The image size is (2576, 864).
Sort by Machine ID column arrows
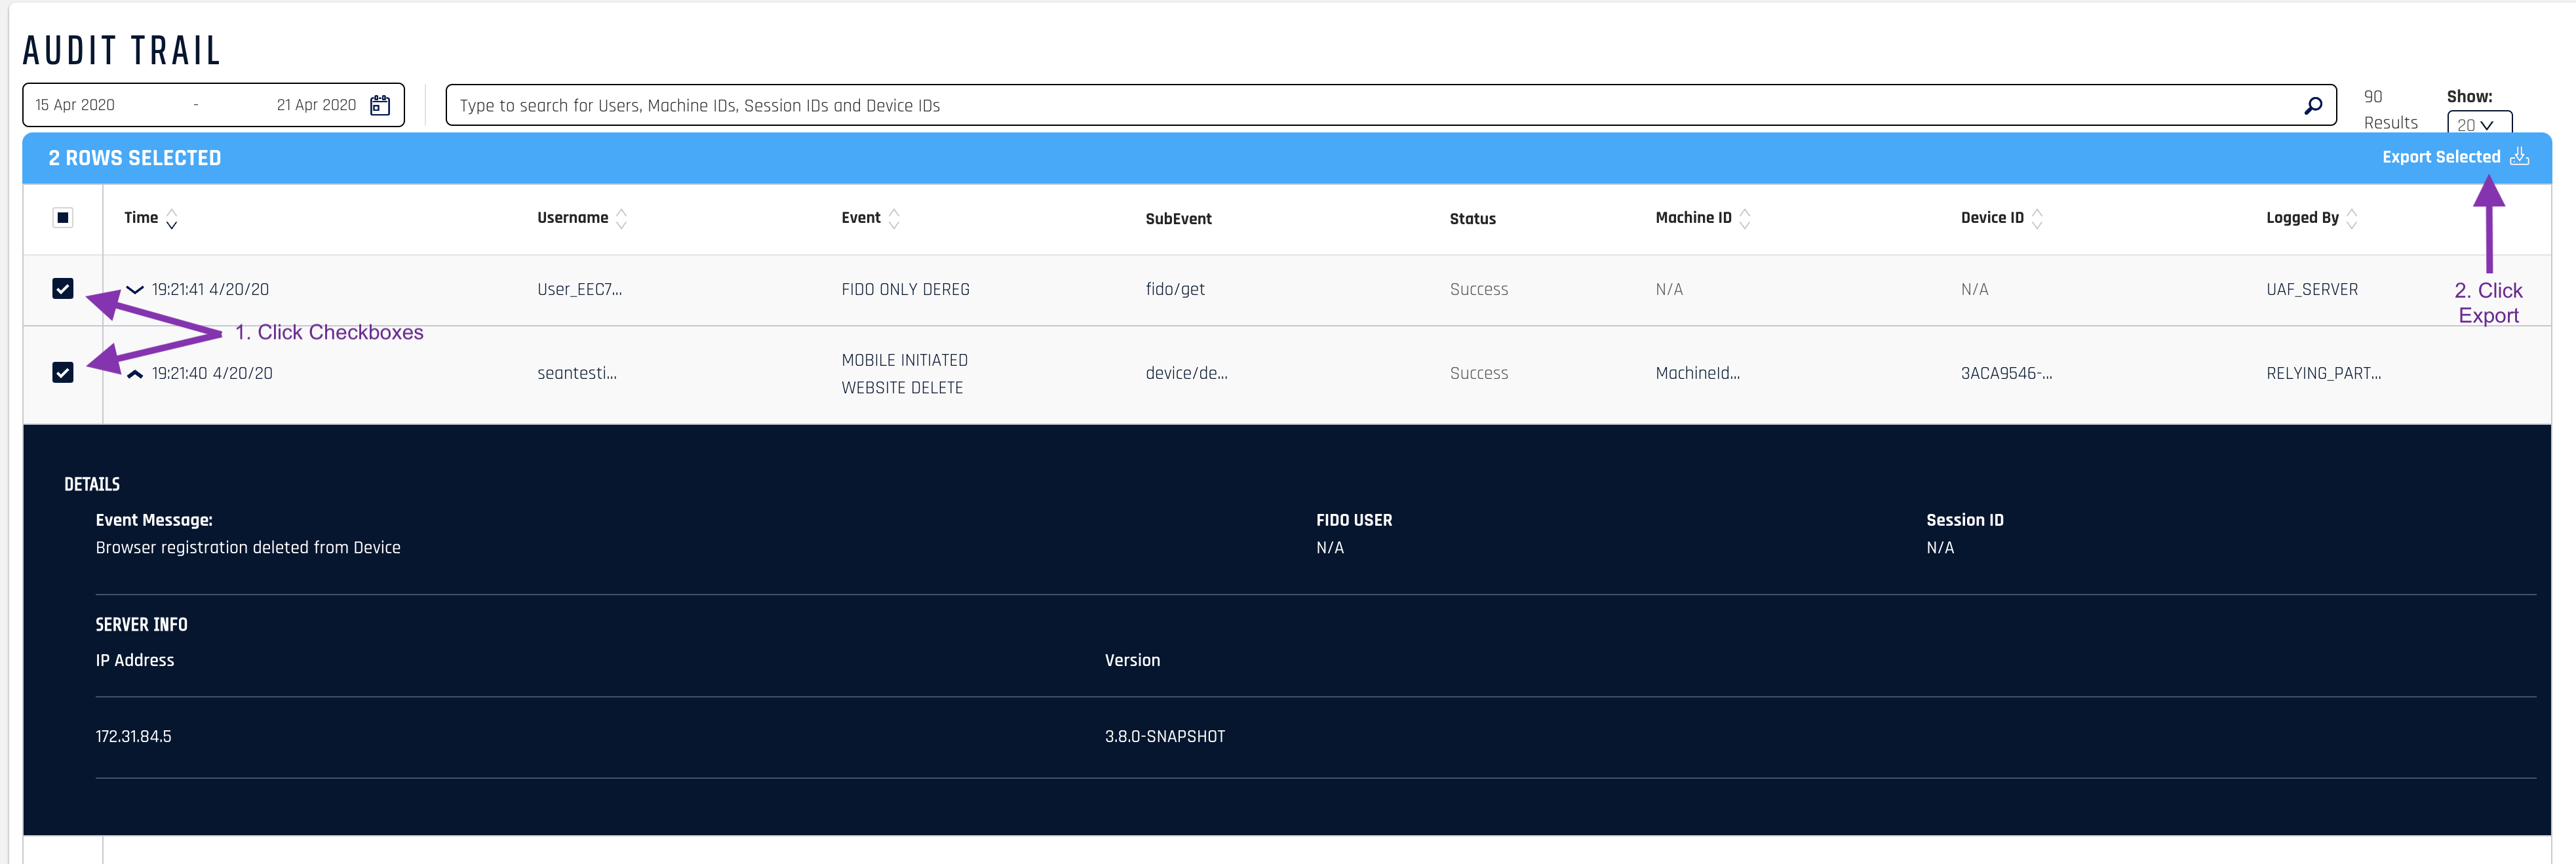pyautogui.click(x=1745, y=218)
